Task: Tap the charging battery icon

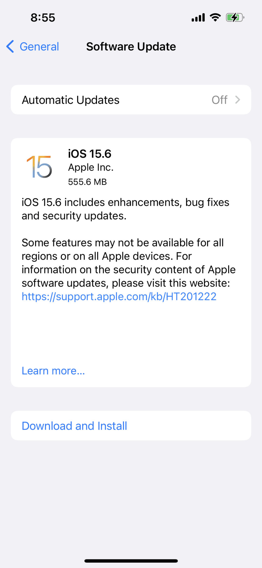Action: point(235,17)
